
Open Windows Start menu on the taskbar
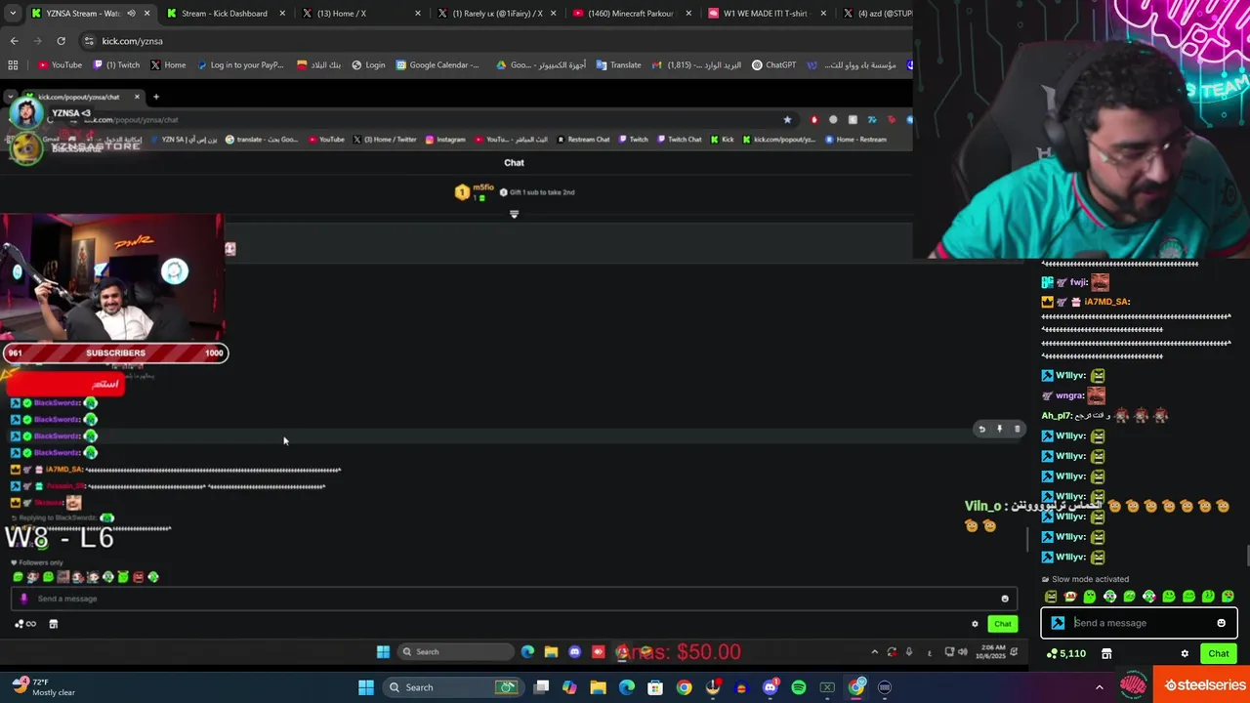coord(366,687)
